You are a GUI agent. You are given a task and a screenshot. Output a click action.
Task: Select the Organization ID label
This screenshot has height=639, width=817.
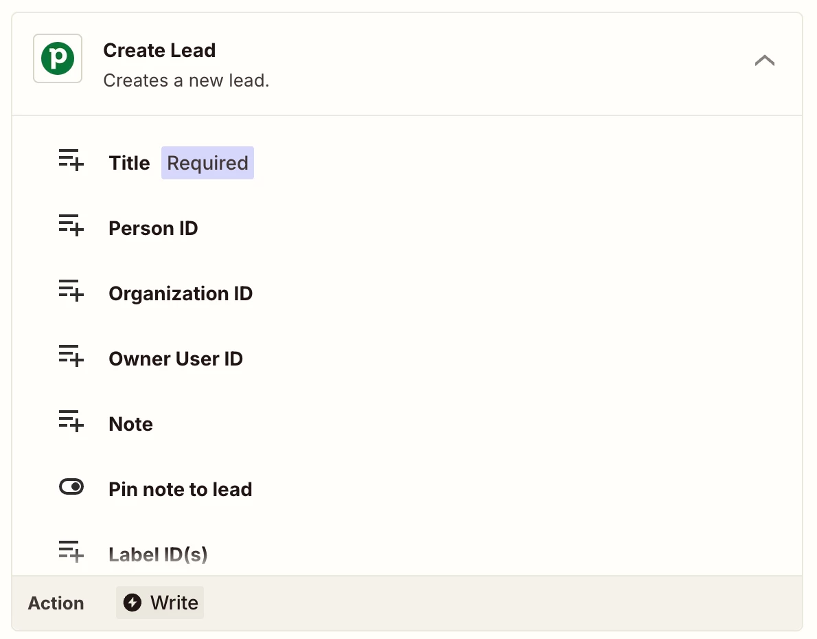181,293
